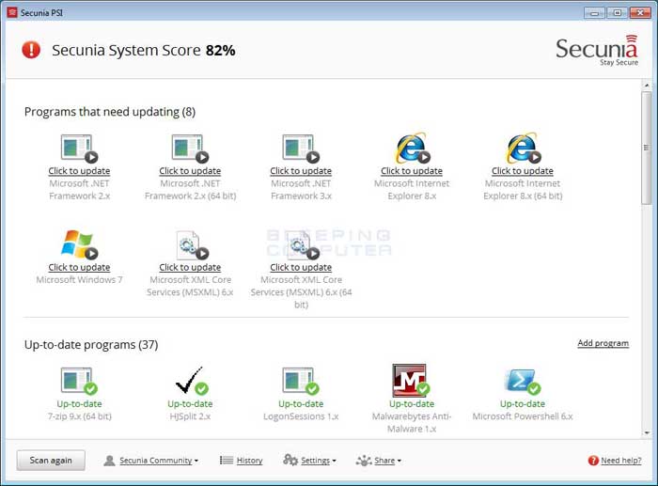Click the red alert icon beside System Score
The image size is (658, 486).
pyautogui.click(x=31, y=50)
